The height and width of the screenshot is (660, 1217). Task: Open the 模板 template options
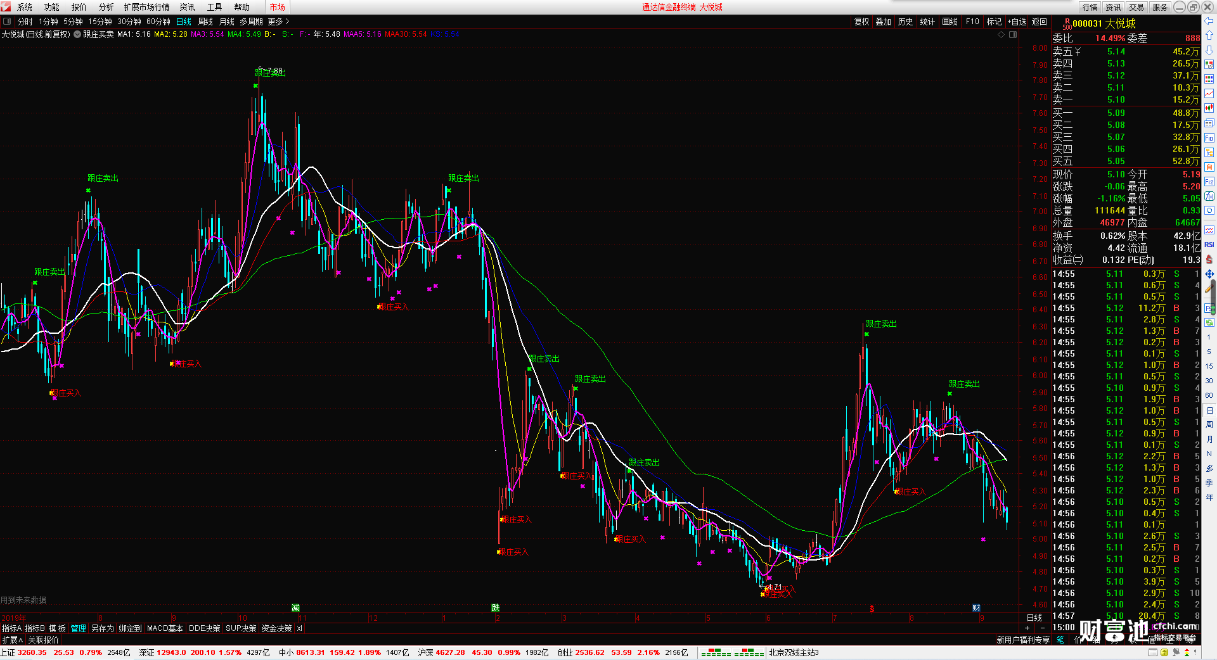pyautogui.click(x=58, y=628)
